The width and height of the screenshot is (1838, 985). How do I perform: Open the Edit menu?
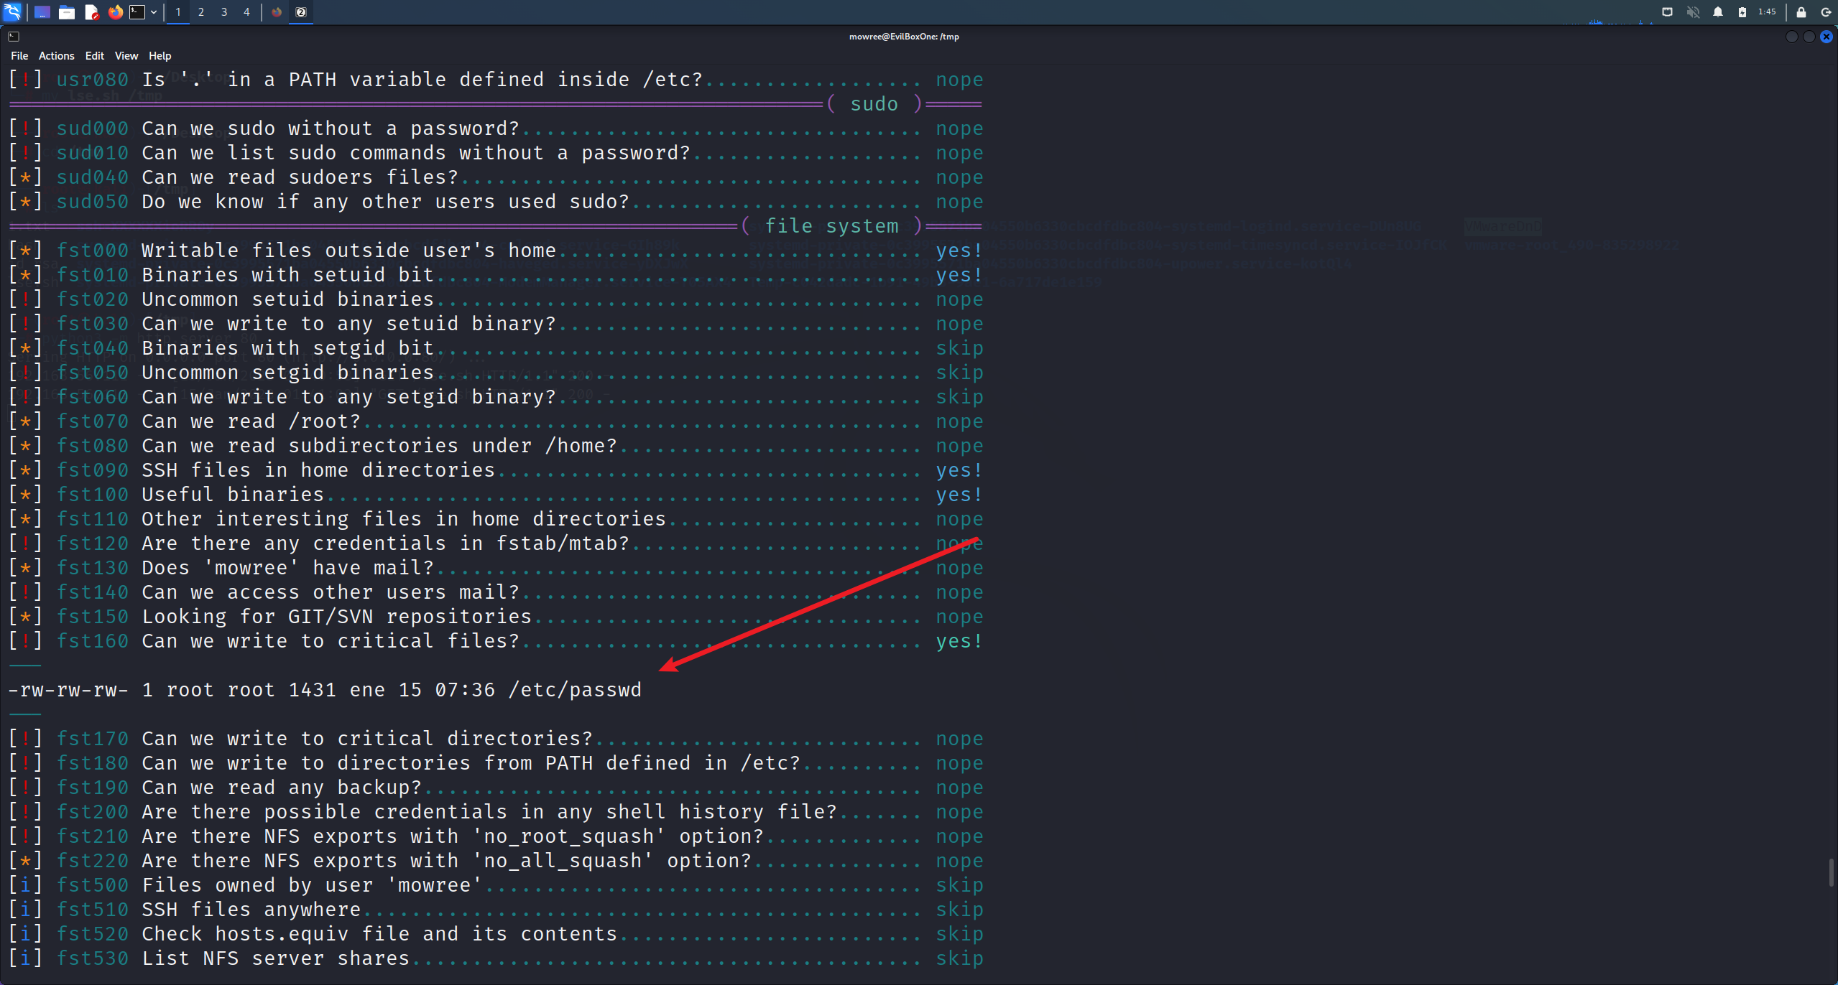pos(95,56)
